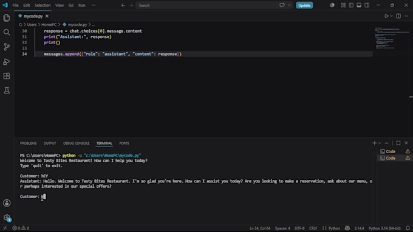Viewport: 413px width, 232px height.
Task: Switch to the PROBLEMS panel tab
Action: click(28, 143)
